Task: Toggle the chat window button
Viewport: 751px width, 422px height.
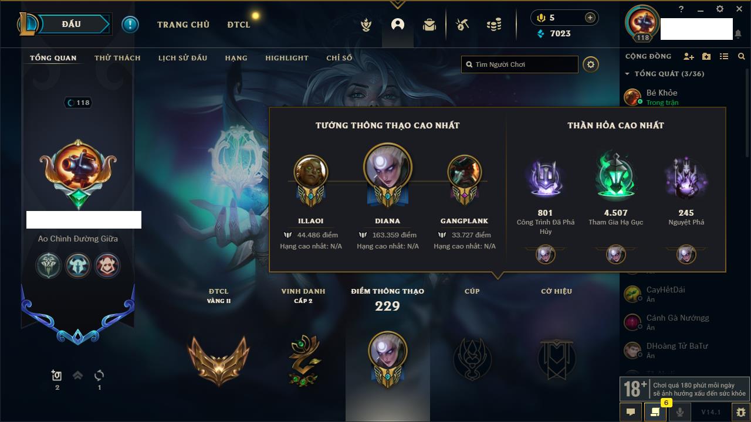Action: click(x=631, y=412)
